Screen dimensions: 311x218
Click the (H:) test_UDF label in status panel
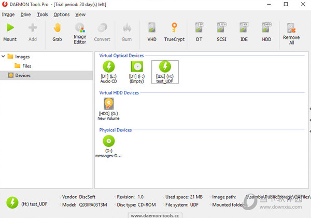pos(34,204)
